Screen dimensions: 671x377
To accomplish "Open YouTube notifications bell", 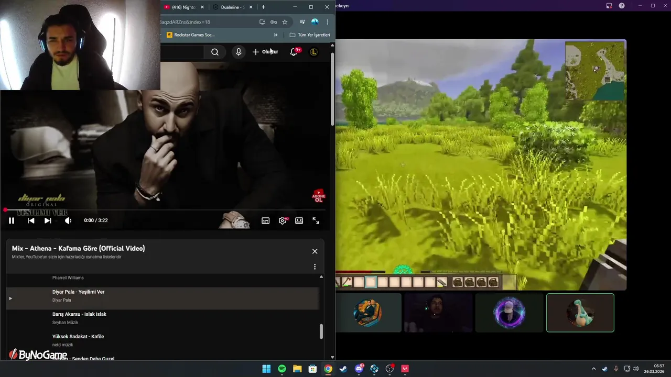I will tap(294, 52).
